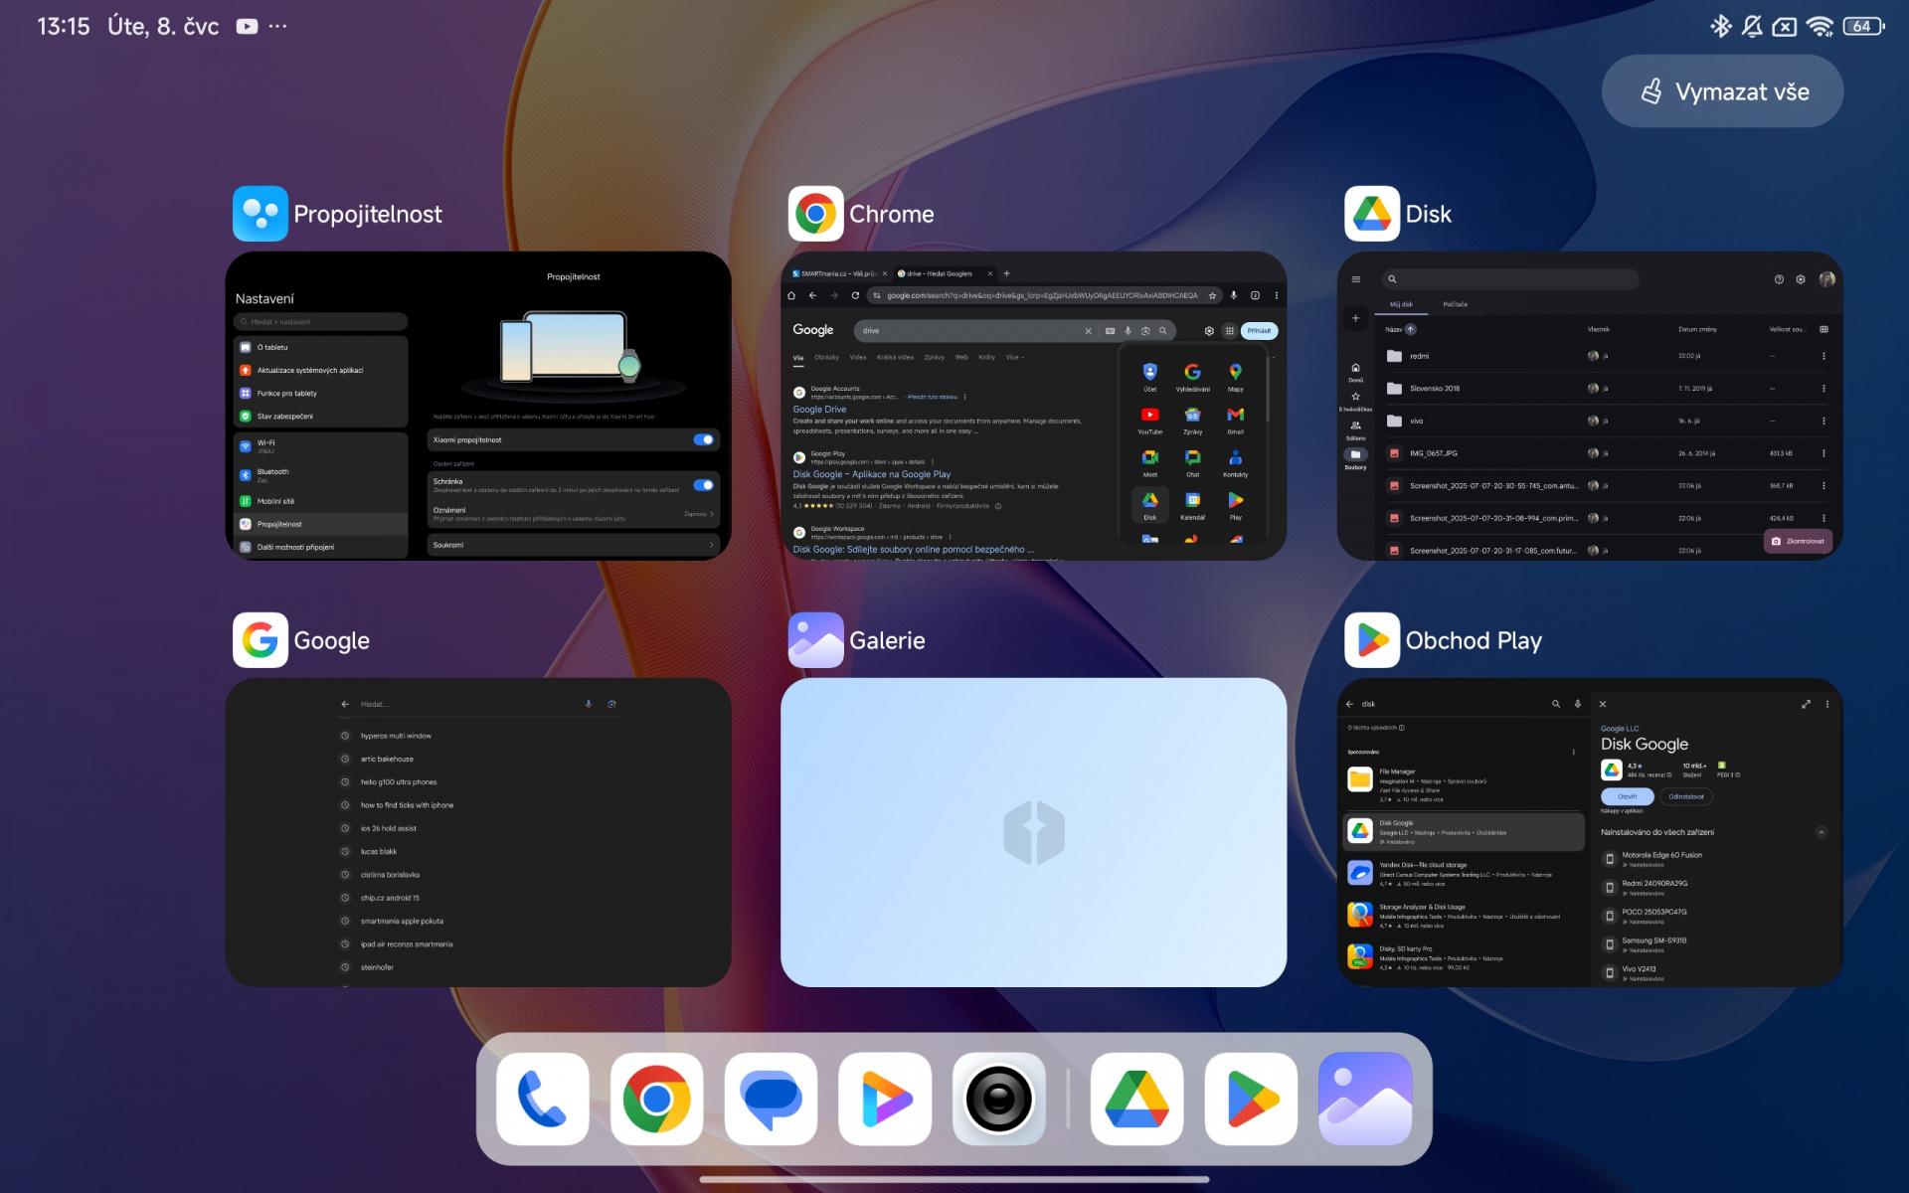Image resolution: width=1909 pixels, height=1193 pixels.
Task: Open the Disk app icon above its card
Action: tap(1372, 214)
